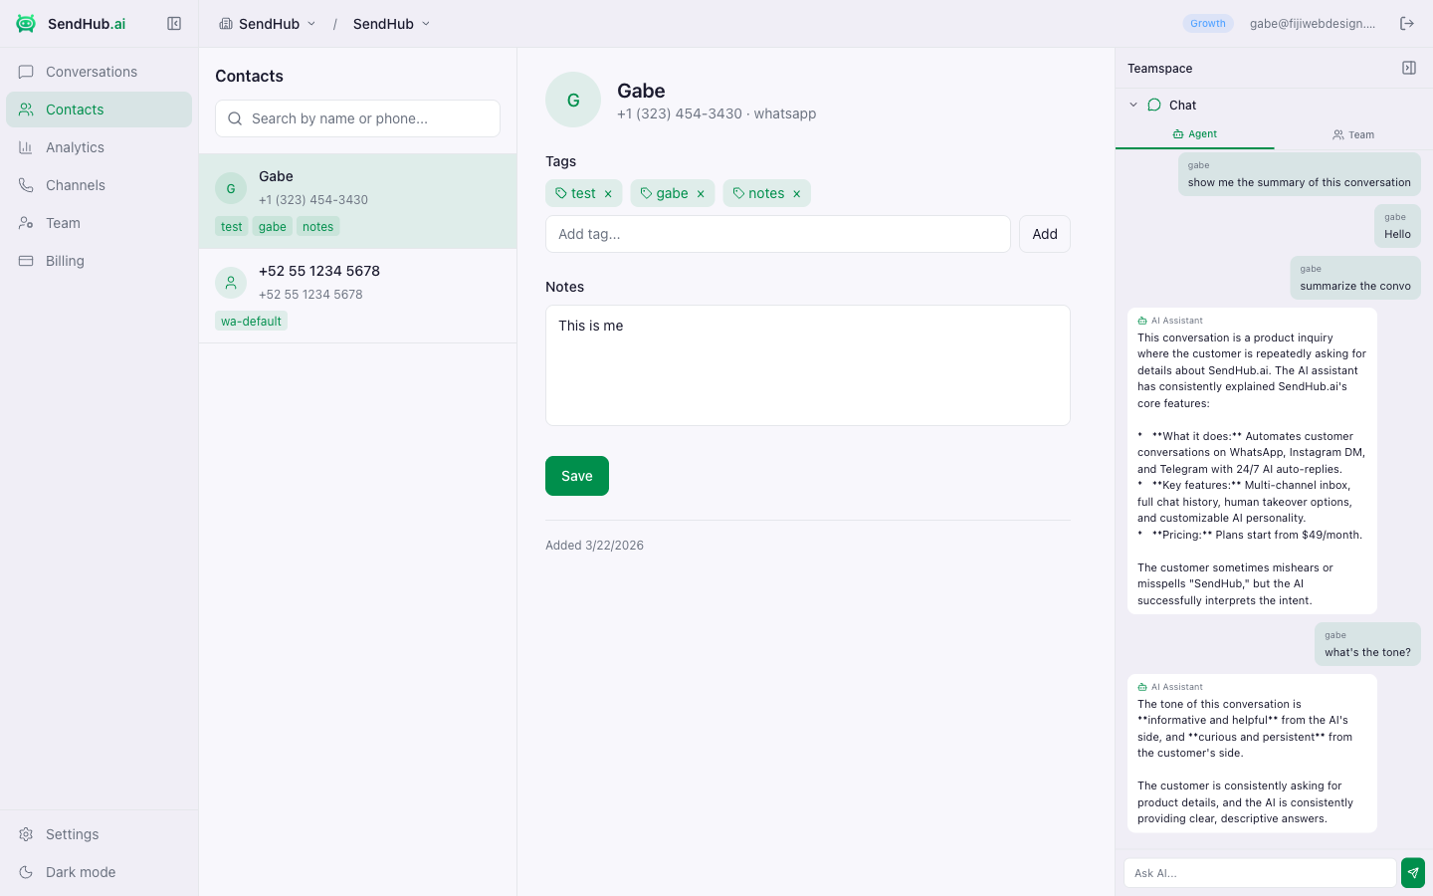Click the search magnifier icon
Viewport: 1433px width, 896px height.
click(235, 118)
